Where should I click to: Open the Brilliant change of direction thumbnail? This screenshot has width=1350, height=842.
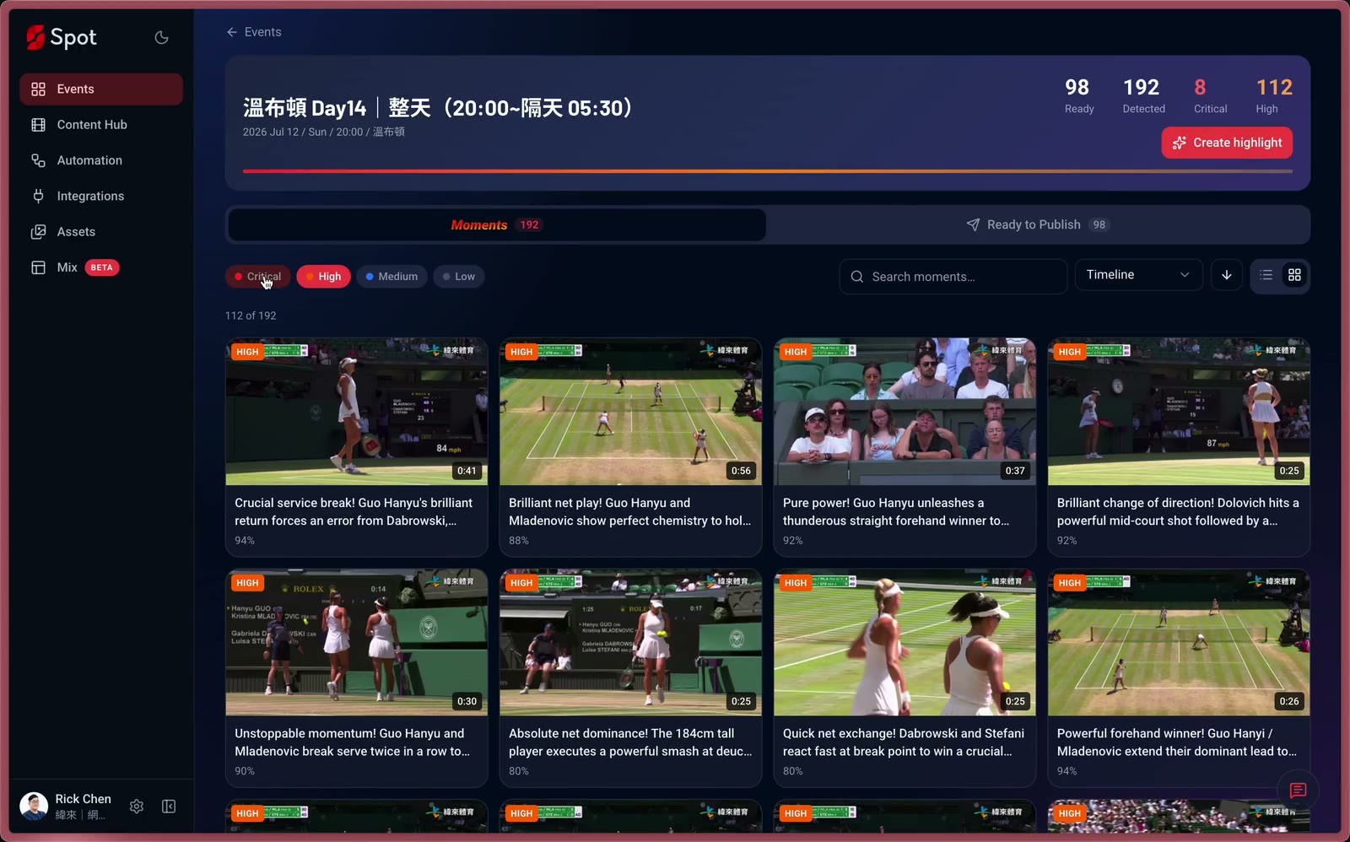click(x=1179, y=412)
